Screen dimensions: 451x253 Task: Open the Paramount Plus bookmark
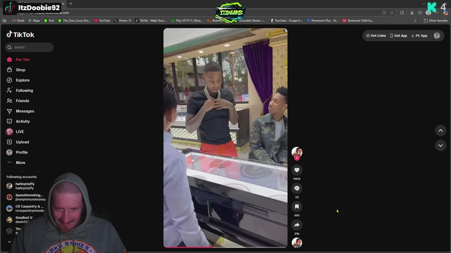(322, 21)
